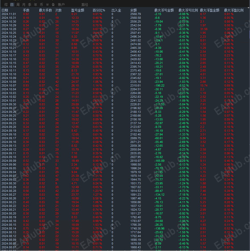Click the 2024.10.28 date cell
Screen dimensions: 250x251
point(9,29)
